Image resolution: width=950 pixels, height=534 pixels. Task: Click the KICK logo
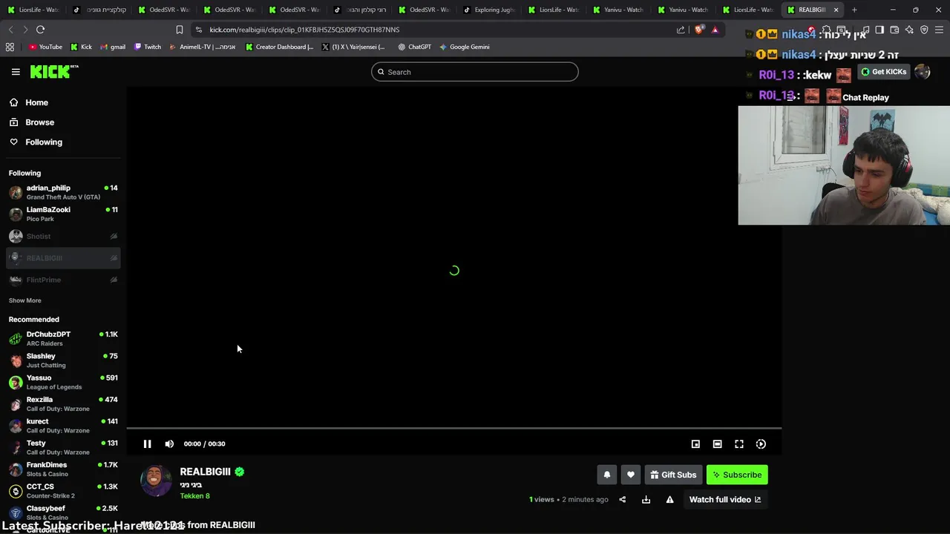click(x=53, y=71)
